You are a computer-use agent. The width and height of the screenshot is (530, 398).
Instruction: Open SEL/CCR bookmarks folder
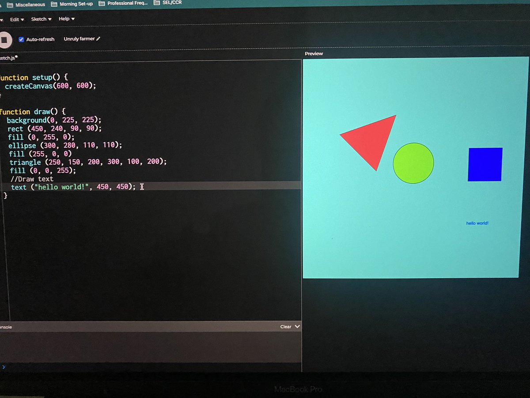(x=167, y=3)
